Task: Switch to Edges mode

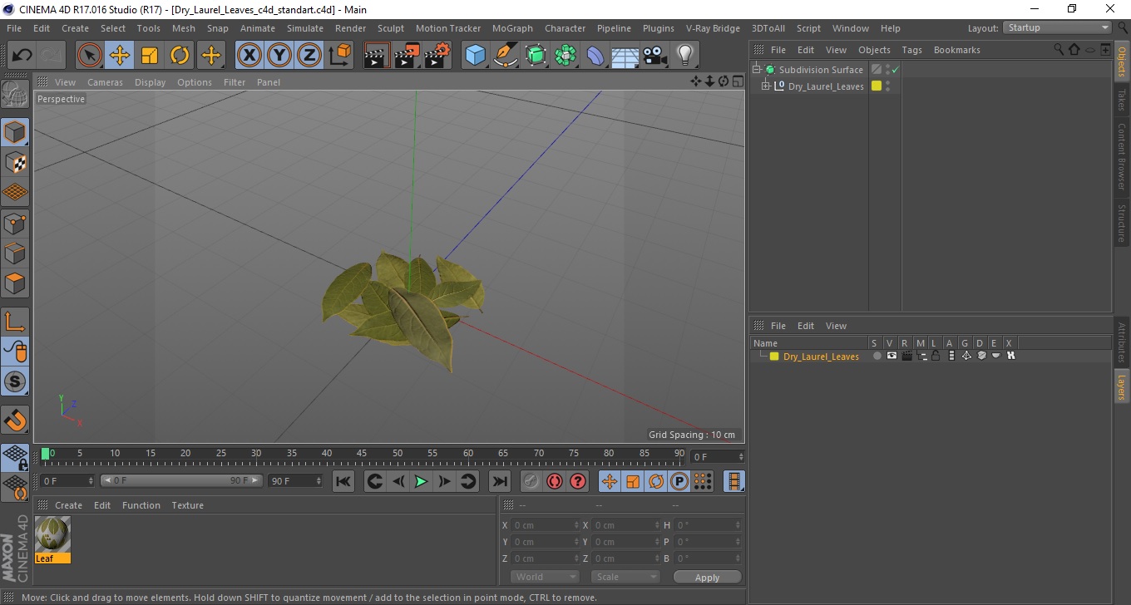Action: pos(15,253)
